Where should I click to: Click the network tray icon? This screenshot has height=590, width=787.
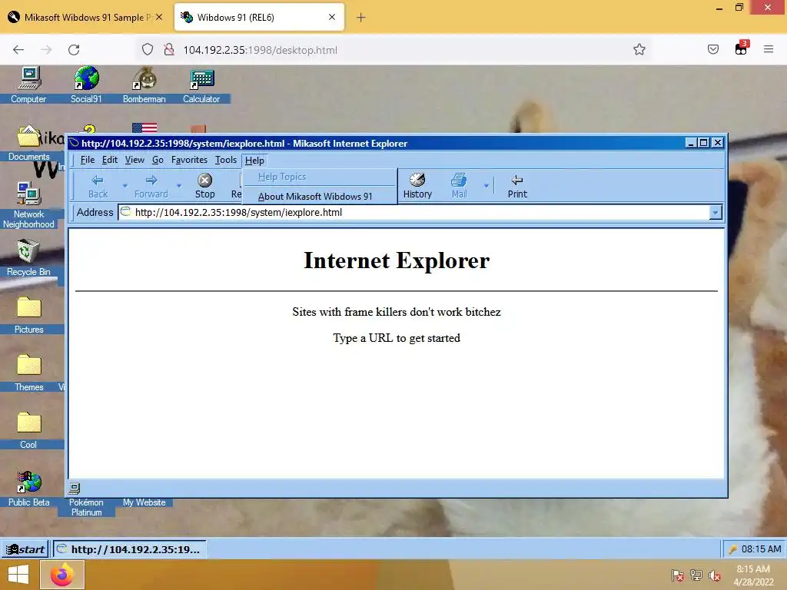tap(696, 575)
